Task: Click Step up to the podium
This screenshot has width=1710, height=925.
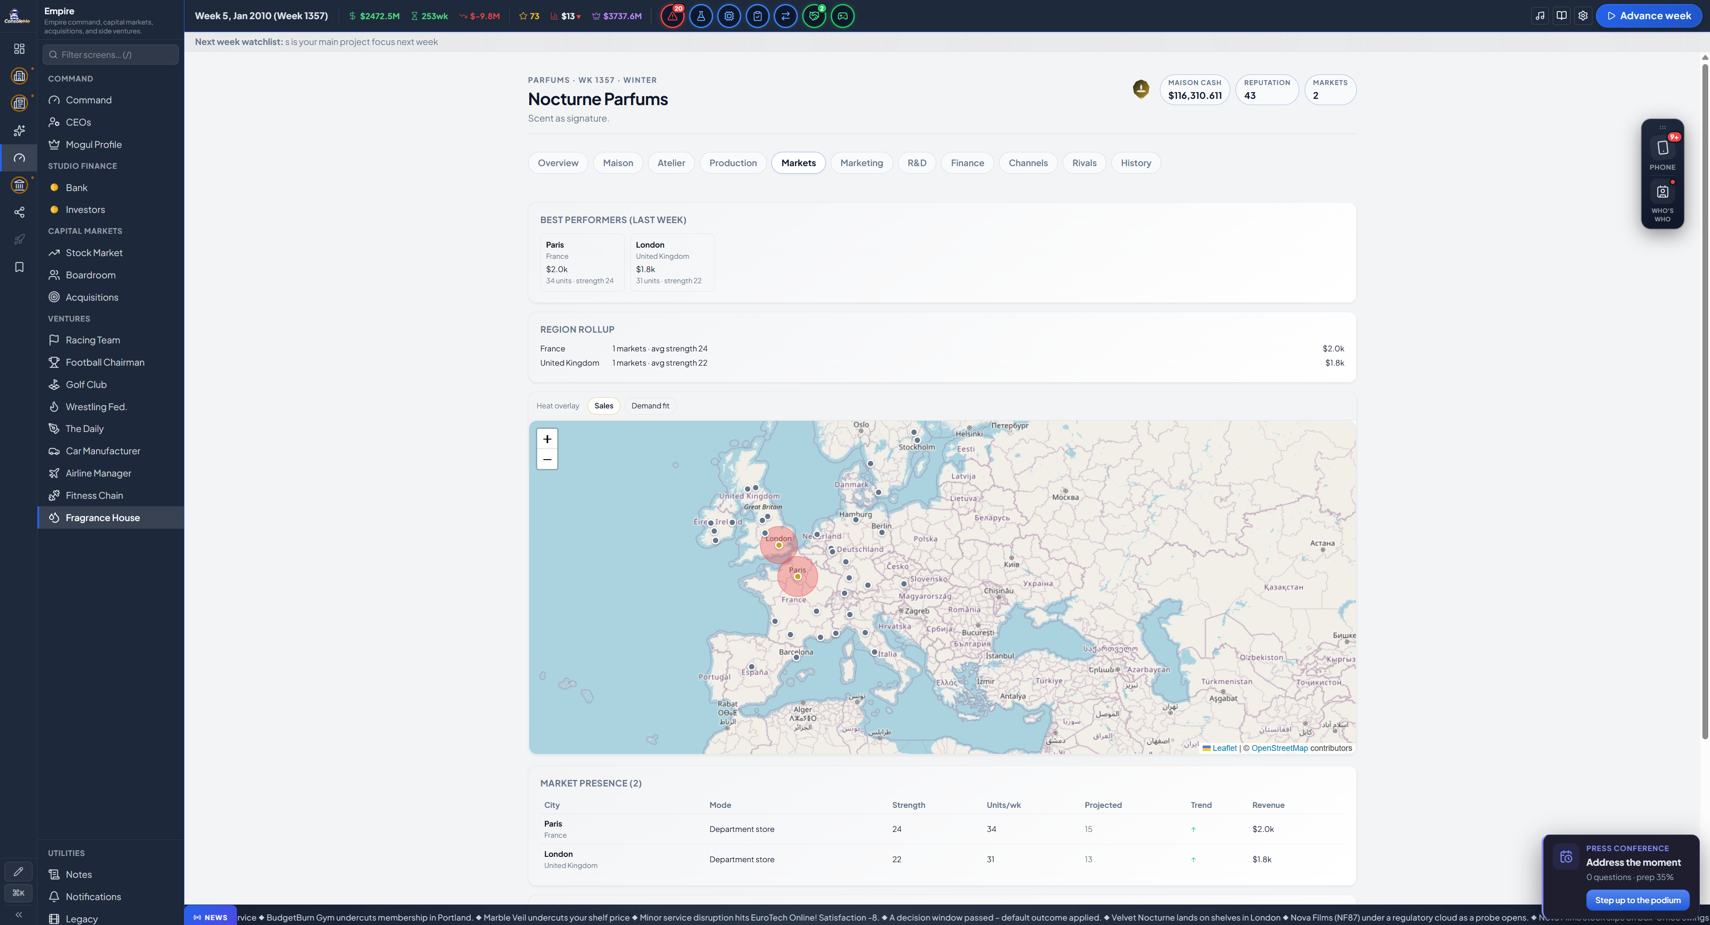Action: click(x=1638, y=901)
